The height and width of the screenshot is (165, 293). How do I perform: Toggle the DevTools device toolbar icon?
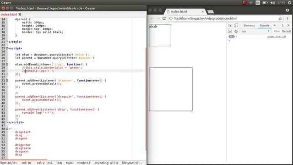(236, 26)
